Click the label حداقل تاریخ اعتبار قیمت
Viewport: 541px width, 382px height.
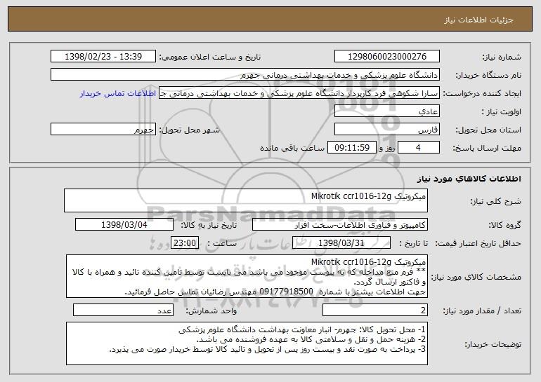pyautogui.click(x=478, y=244)
